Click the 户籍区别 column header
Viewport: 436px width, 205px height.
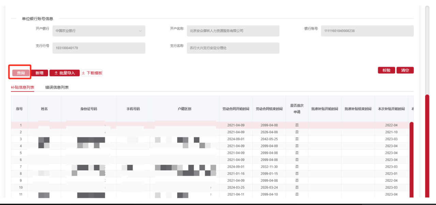click(x=184, y=109)
